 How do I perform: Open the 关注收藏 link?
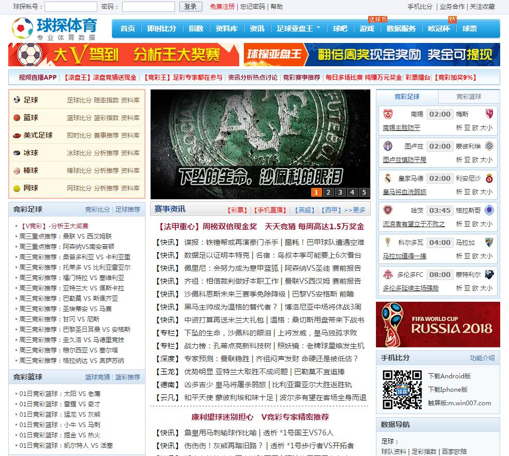point(483,7)
